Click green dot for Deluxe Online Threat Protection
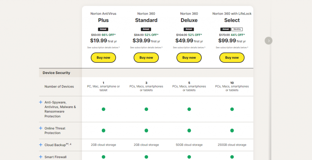This screenshot has height=160, width=312. point(189,130)
